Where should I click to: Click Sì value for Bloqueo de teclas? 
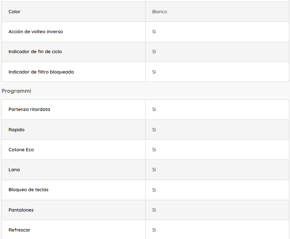154,190
